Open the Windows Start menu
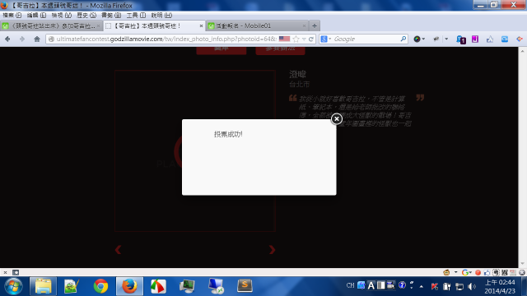 click(13, 286)
